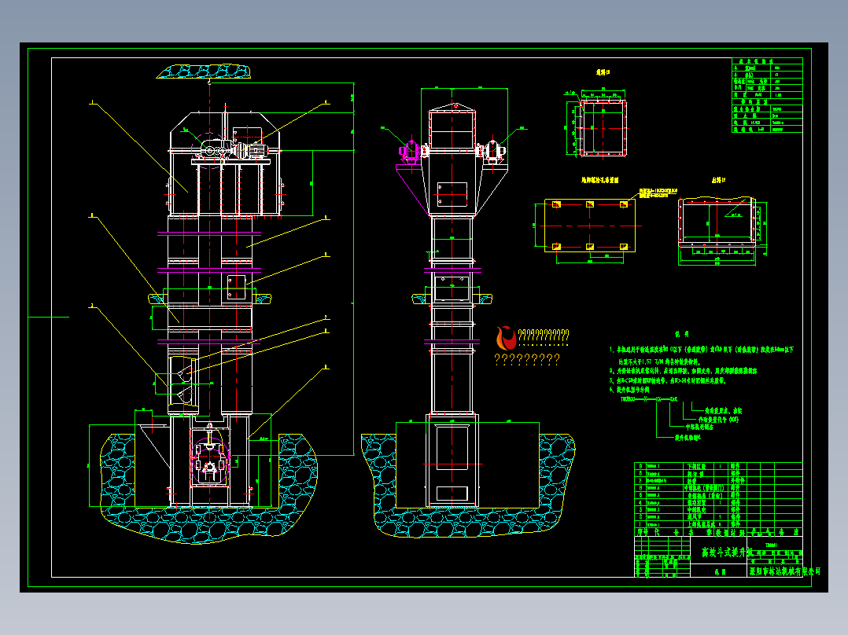Select the tail pulley in the boot section
Screen dimensions: 848x635
(210, 463)
